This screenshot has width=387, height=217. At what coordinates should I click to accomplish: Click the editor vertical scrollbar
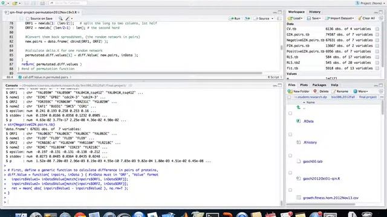click(281, 48)
